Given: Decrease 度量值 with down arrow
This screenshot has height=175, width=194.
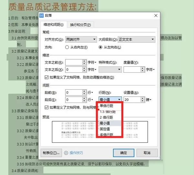Looking at the screenshot, I should click(143, 71).
